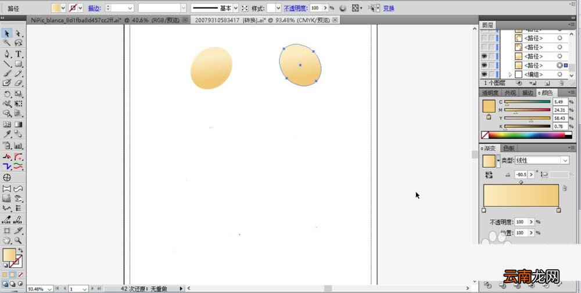
Task: Select the Scale tool
Action: [x=18, y=94]
